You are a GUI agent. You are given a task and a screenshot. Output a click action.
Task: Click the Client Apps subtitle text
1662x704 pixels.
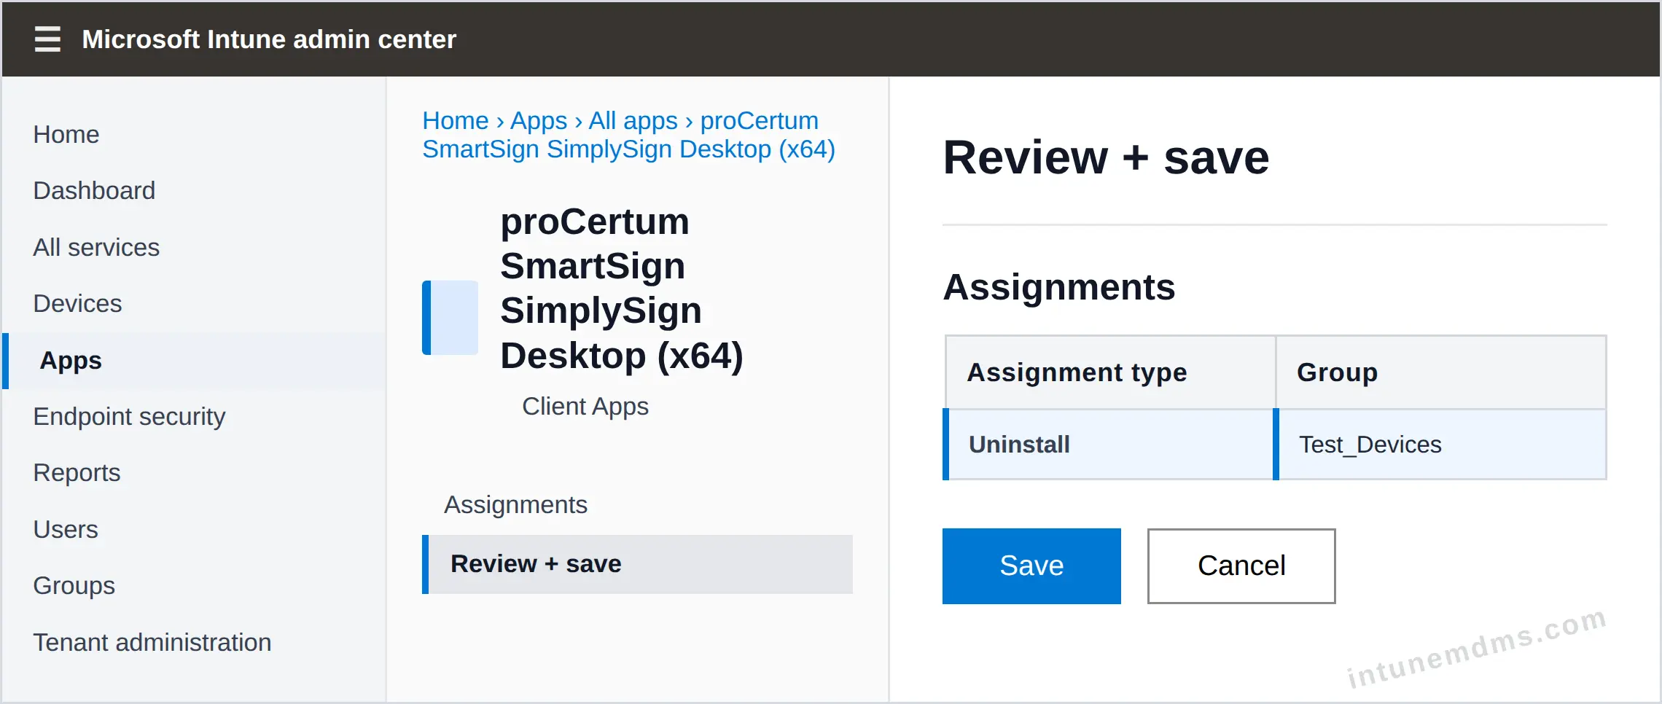coord(585,406)
